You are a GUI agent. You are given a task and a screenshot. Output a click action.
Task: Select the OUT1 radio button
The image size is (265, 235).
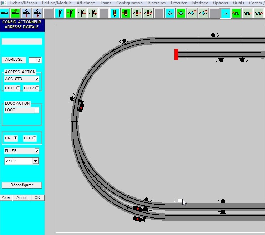point(18,88)
